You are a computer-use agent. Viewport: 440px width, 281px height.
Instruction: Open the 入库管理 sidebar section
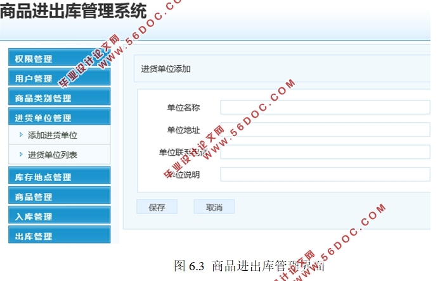59,216
